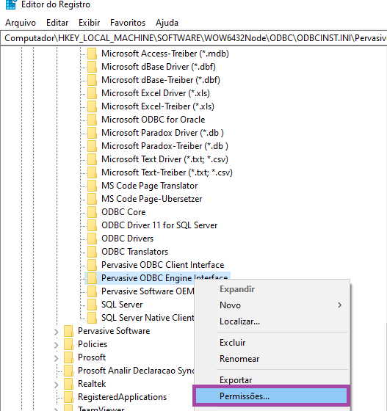Screen dimensions: 387x411
Task: Select the ODBC Driver 11 for SQL Server key
Action: coord(159,225)
